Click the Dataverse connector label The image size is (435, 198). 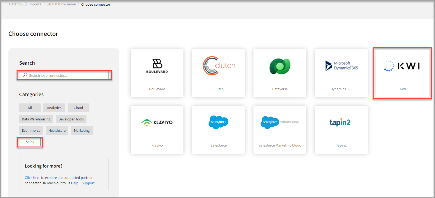(280, 89)
